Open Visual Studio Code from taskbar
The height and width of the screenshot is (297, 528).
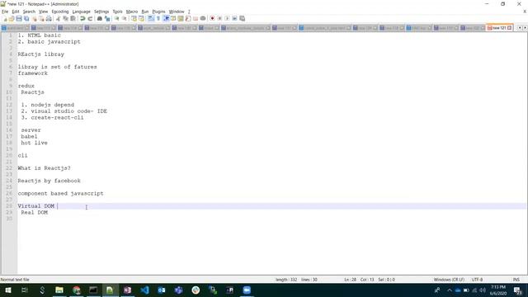point(145,290)
